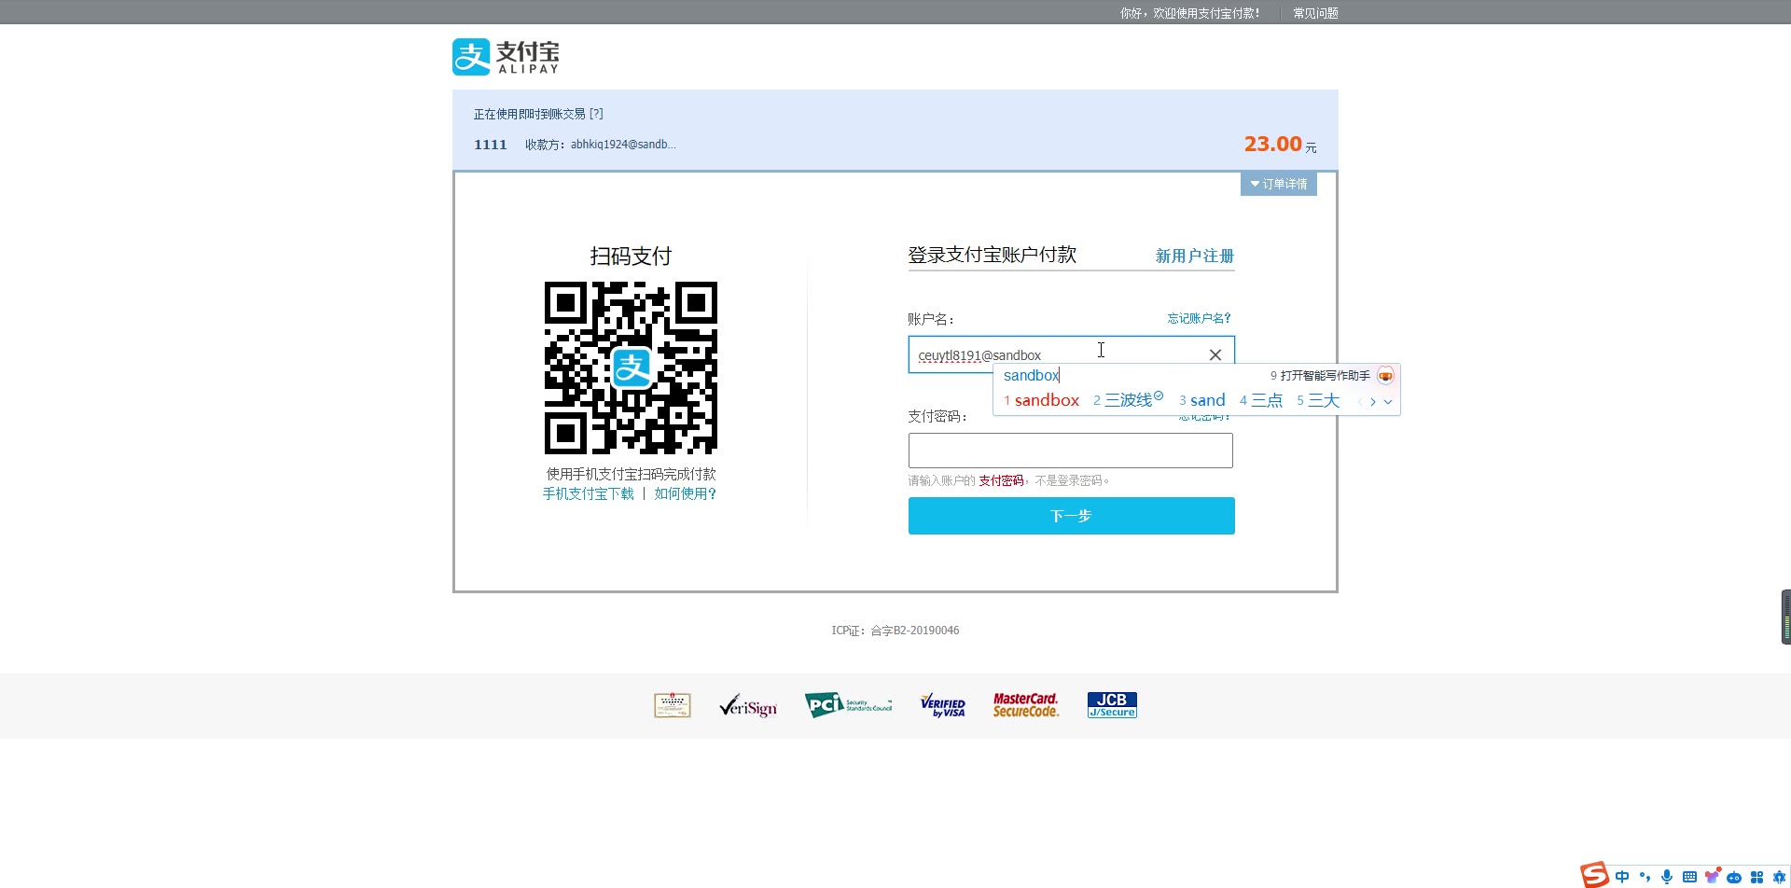The height and width of the screenshot is (888, 1791).
Task: Expand the IME candidate list down arrow
Action: click(x=1388, y=402)
